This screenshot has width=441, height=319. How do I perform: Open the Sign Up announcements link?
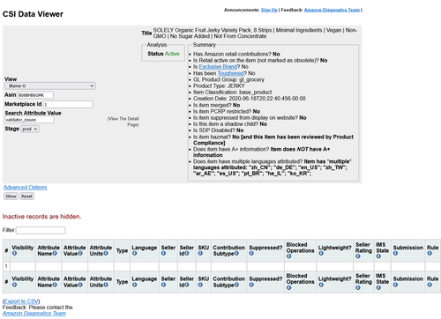(269, 10)
